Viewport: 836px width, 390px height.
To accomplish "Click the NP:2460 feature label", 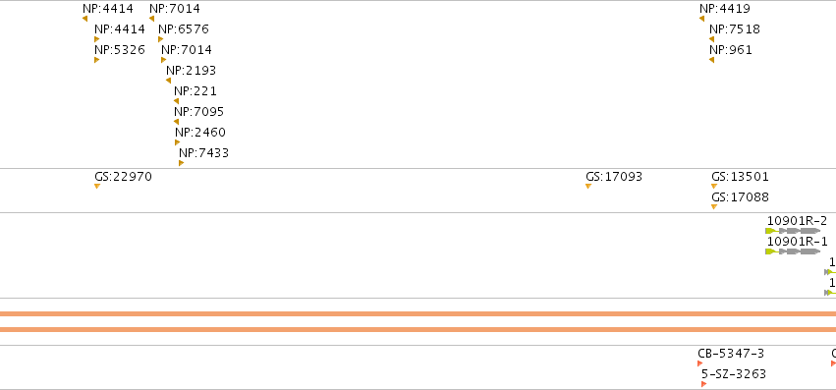I will click(200, 133).
